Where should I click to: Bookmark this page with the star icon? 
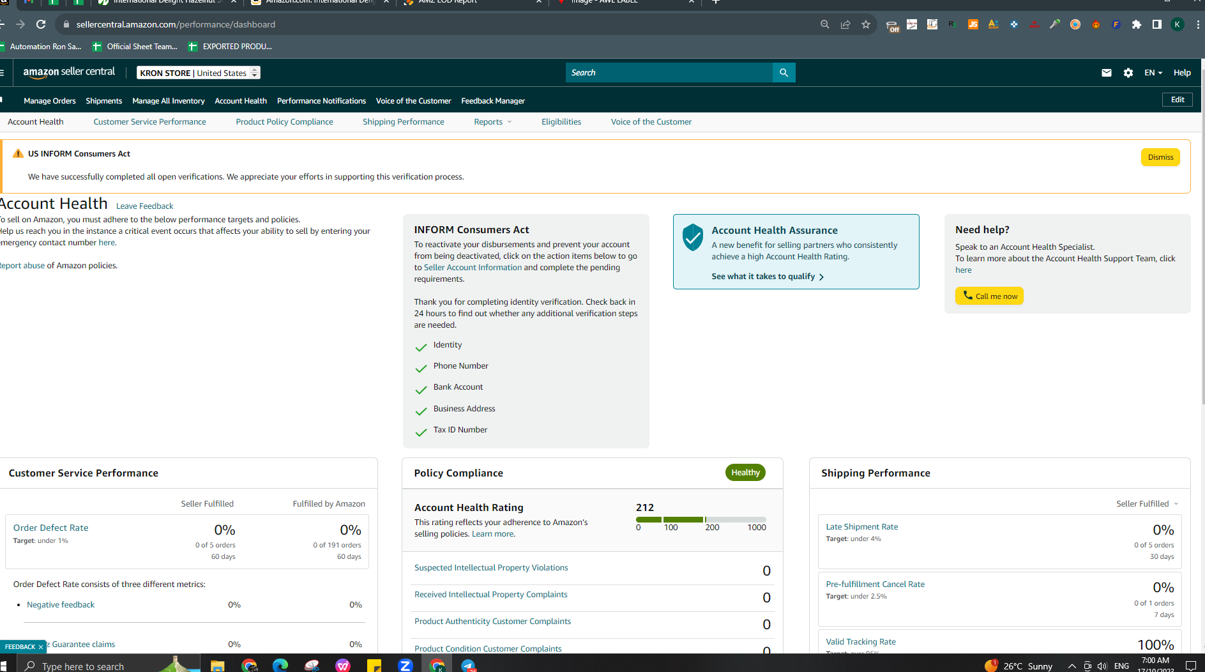click(x=866, y=24)
